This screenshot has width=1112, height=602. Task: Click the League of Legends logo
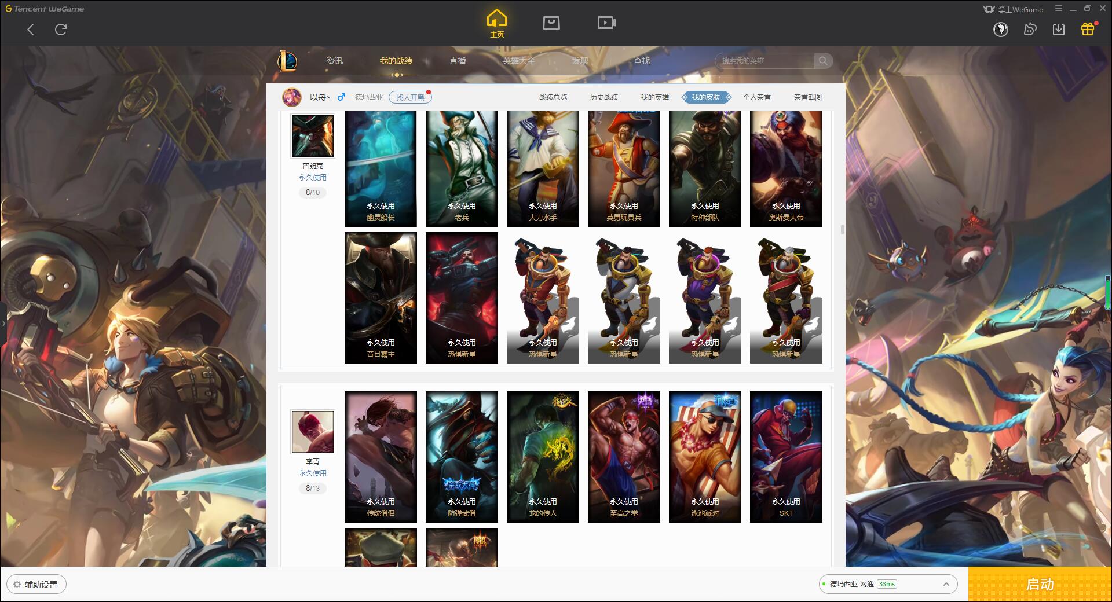pyautogui.click(x=288, y=61)
